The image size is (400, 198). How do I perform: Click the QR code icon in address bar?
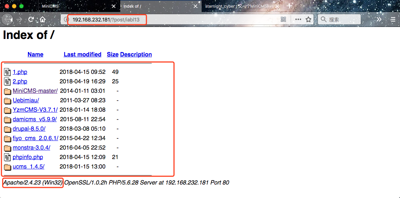coord(283,19)
